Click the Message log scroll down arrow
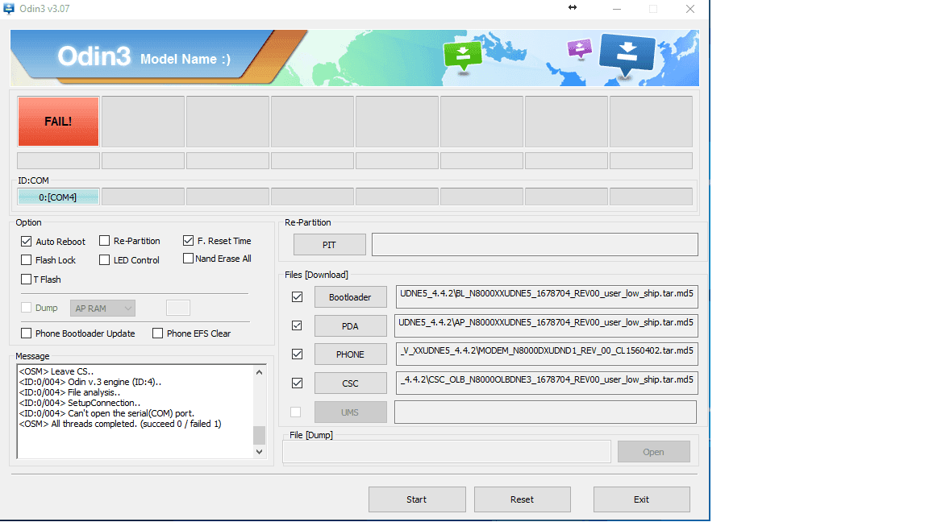This screenshot has width=929, height=522. 259,452
